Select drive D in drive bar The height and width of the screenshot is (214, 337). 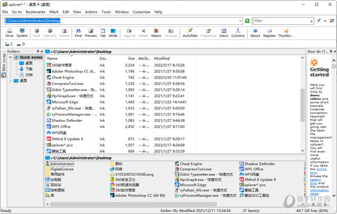(21, 44)
